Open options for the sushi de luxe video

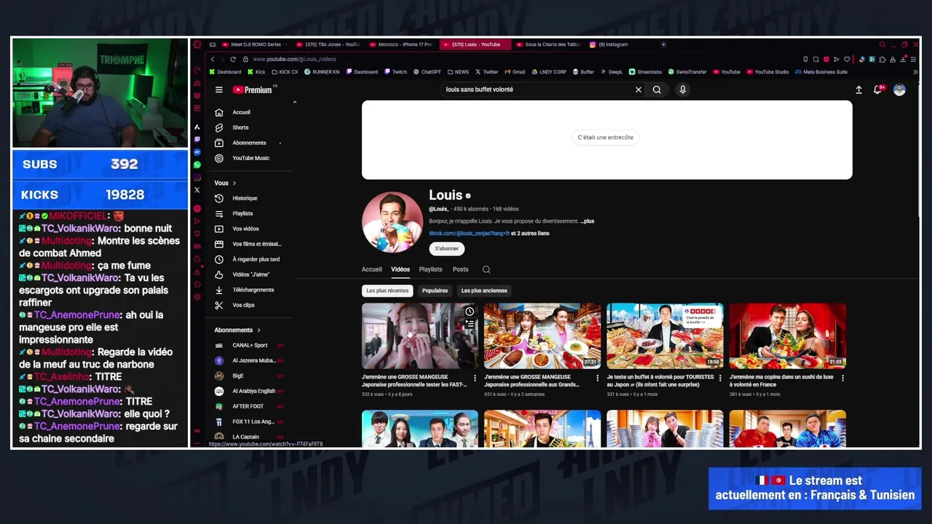point(843,378)
